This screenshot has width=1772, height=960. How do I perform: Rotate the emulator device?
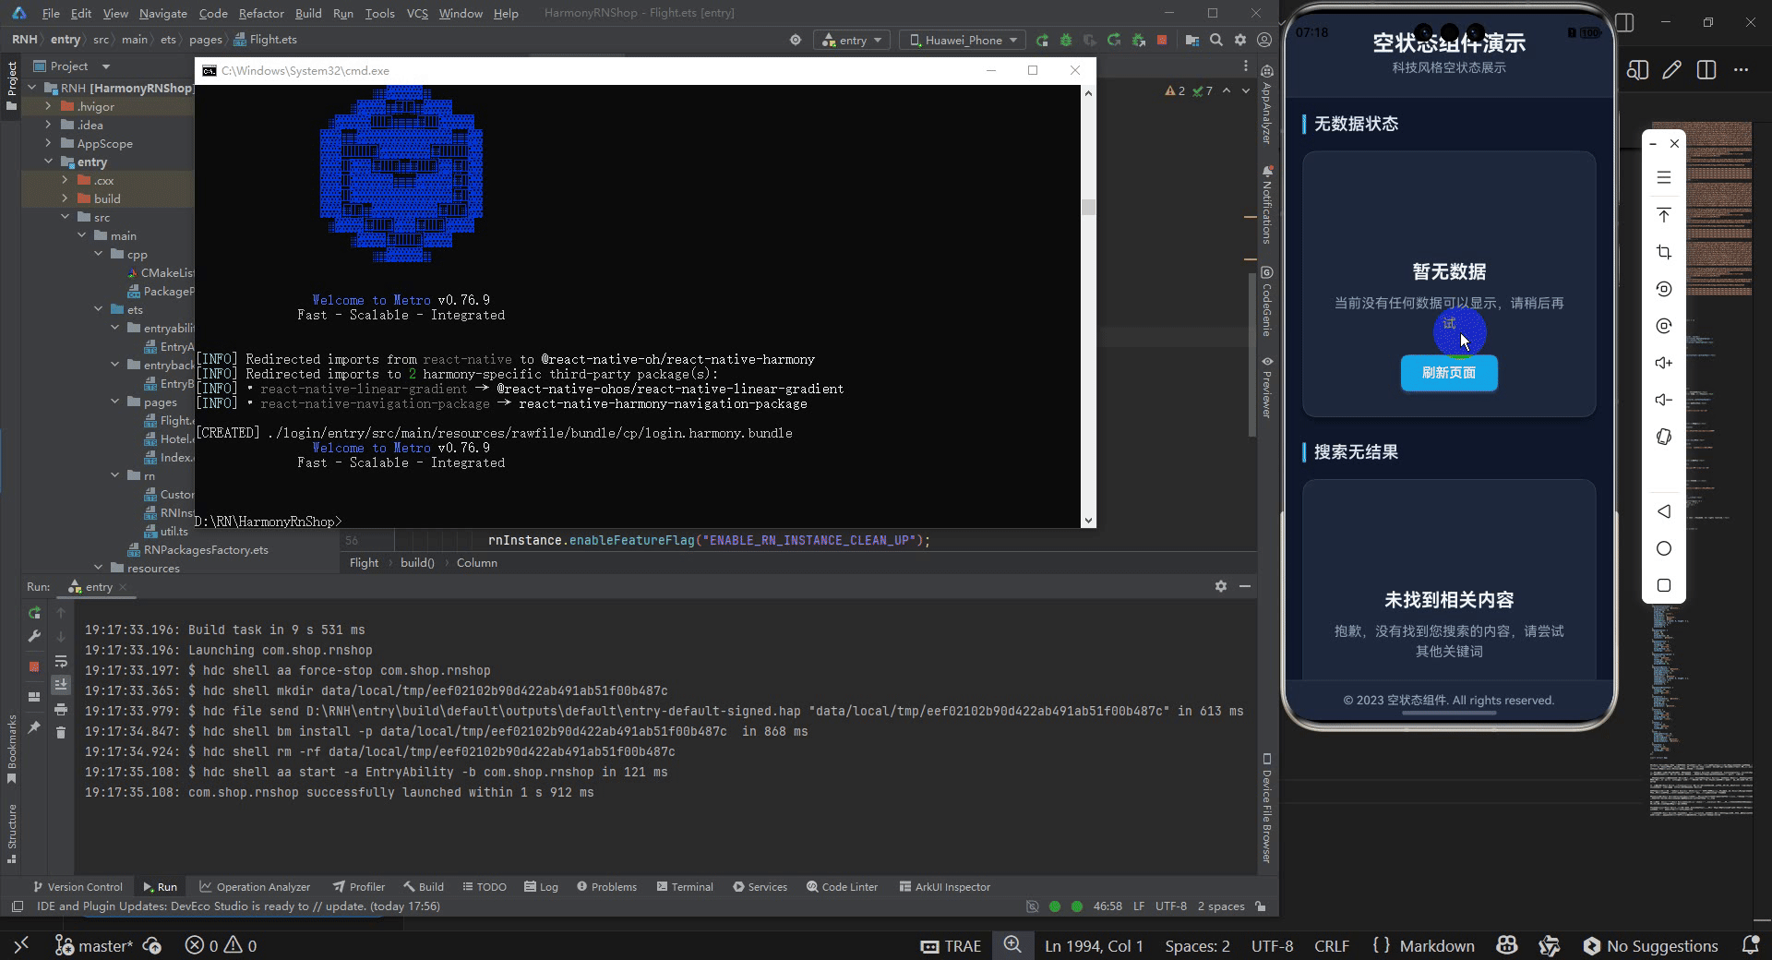pos(1664,437)
